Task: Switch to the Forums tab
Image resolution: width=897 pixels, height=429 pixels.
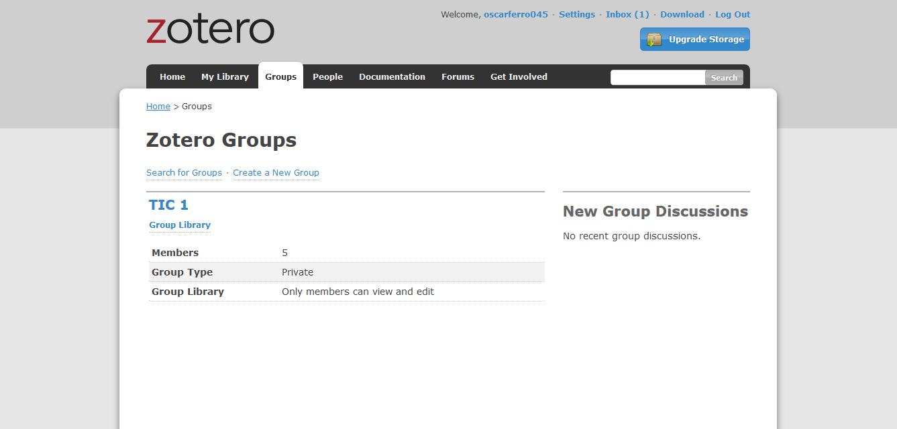Action: pos(458,76)
